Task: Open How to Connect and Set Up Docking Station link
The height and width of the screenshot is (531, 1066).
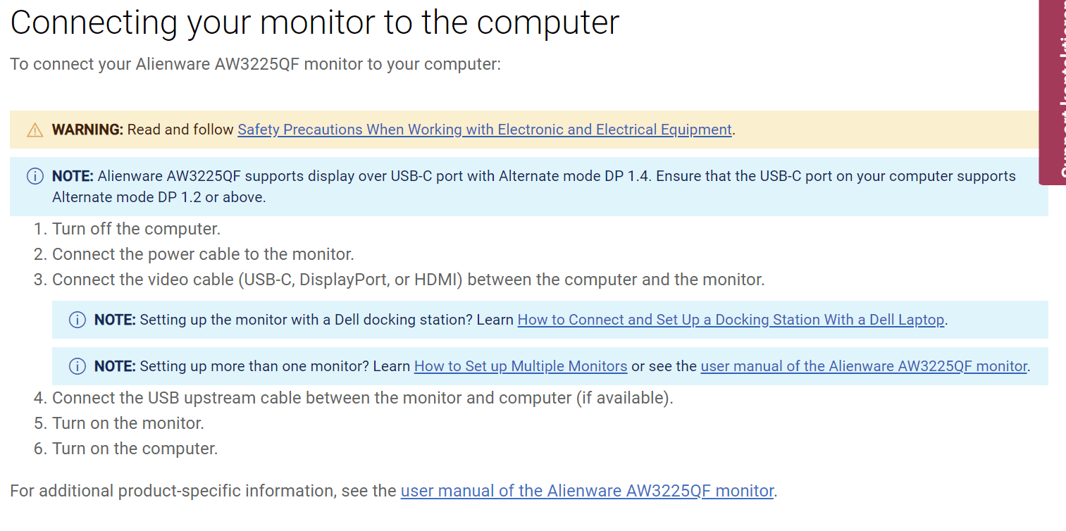Action: coord(731,320)
